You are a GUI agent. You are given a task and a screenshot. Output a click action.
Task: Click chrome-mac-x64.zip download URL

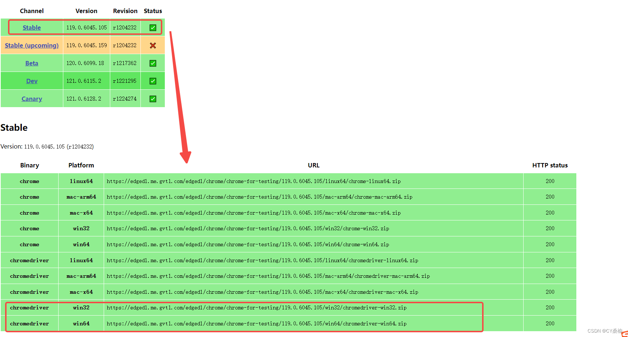tap(254, 213)
